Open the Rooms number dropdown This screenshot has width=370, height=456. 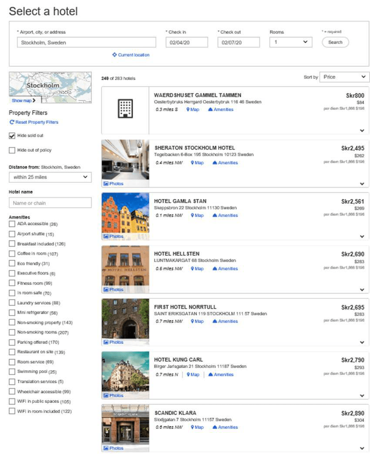[x=290, y=42]
